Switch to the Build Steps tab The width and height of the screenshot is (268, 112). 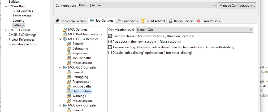(x=127, y=21)
